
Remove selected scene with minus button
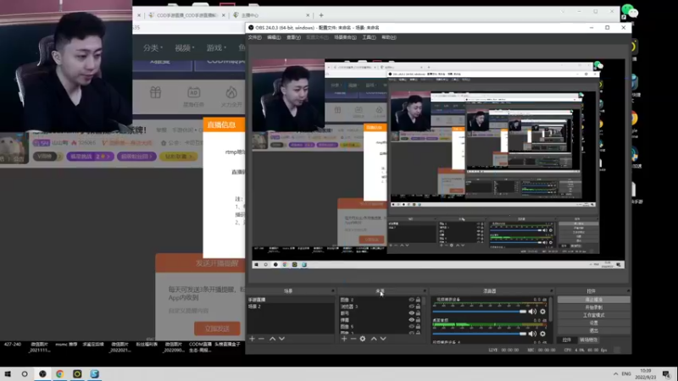pos(261,339)
